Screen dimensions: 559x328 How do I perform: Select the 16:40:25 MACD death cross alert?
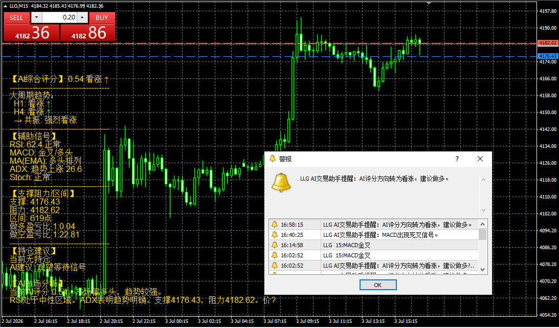coord(374,235)
